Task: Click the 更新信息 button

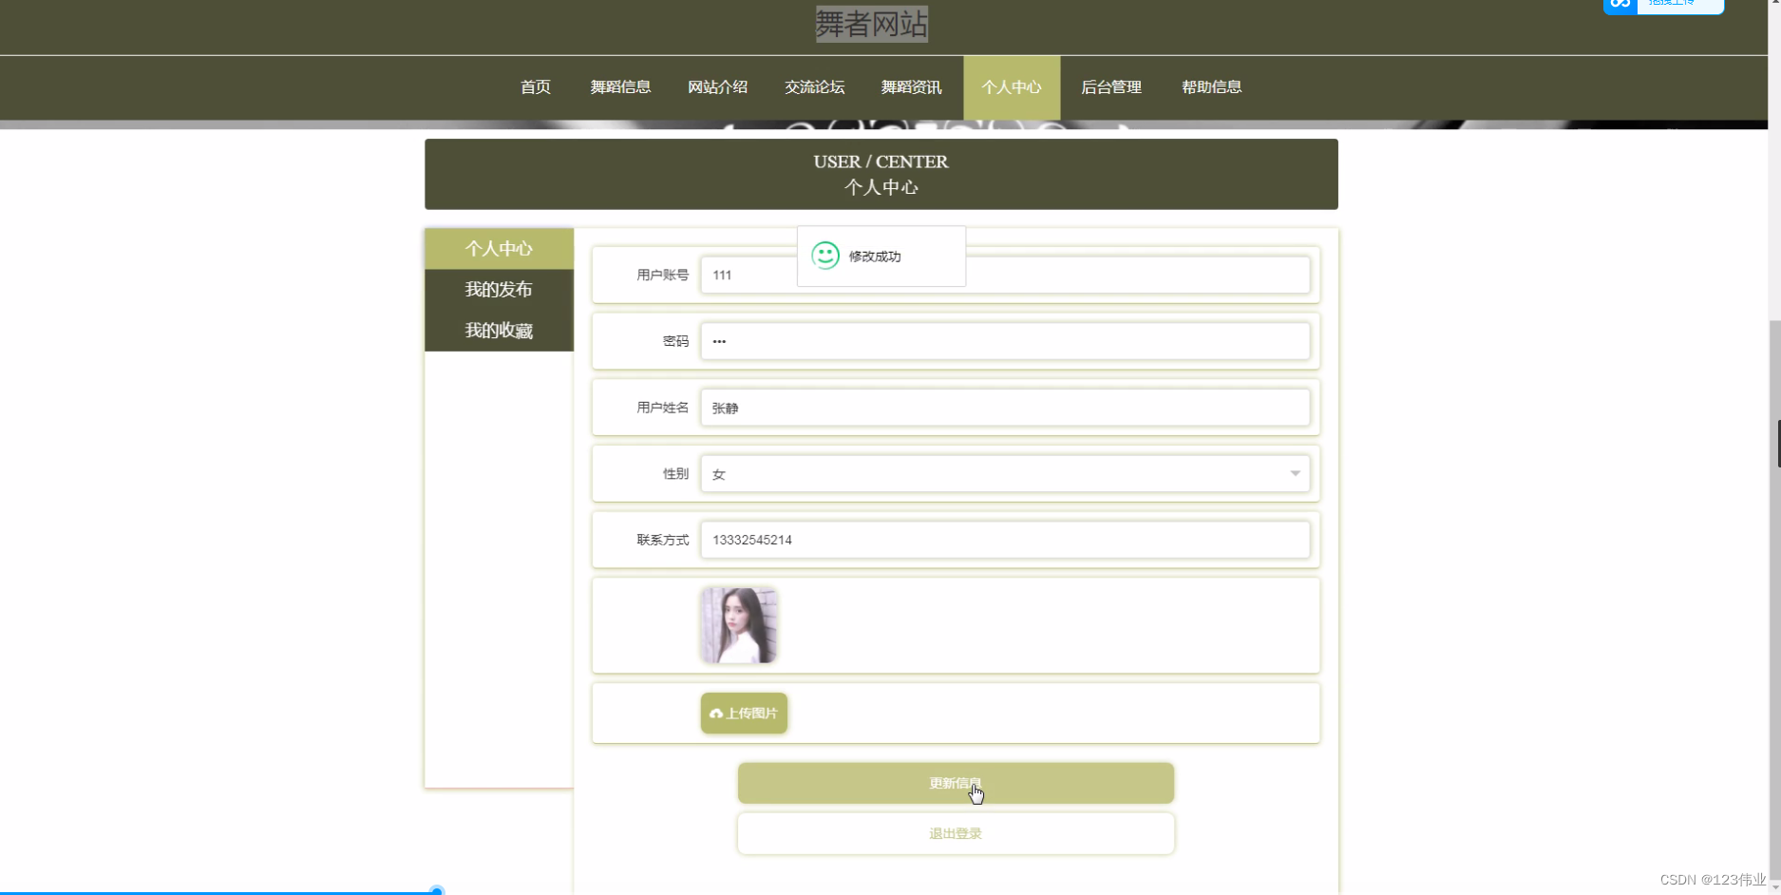Action: 955,783
